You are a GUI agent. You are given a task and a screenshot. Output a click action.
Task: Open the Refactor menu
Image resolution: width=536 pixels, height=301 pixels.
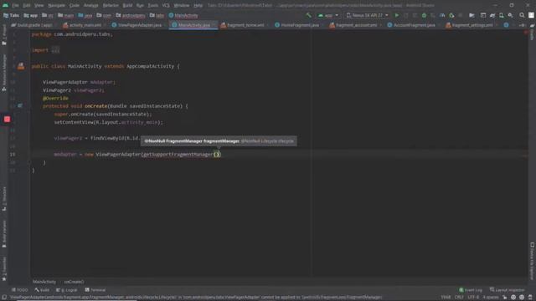click(111, 6)
